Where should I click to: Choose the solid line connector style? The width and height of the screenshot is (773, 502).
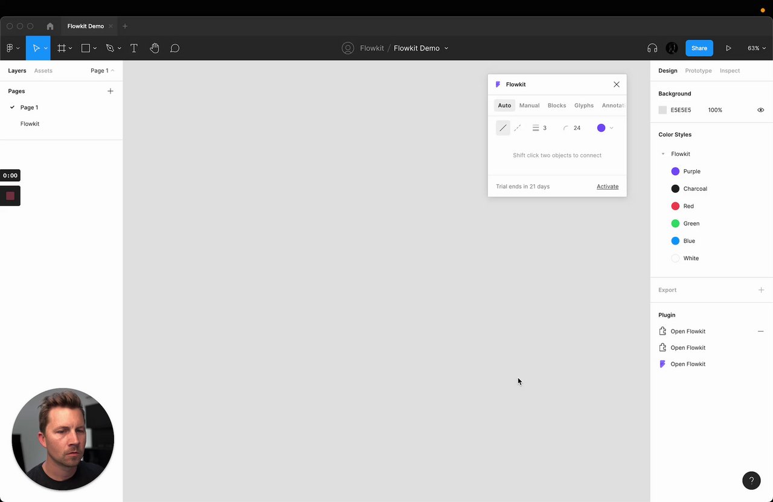503,128
